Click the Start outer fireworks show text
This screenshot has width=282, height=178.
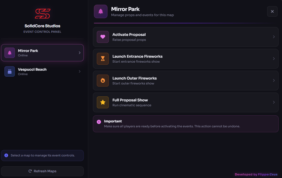(x=133, y=83)
